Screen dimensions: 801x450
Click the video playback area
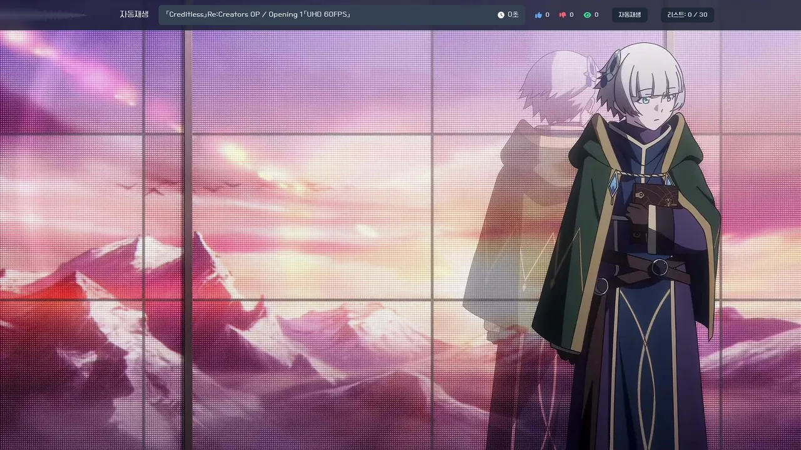pos(400,240)
